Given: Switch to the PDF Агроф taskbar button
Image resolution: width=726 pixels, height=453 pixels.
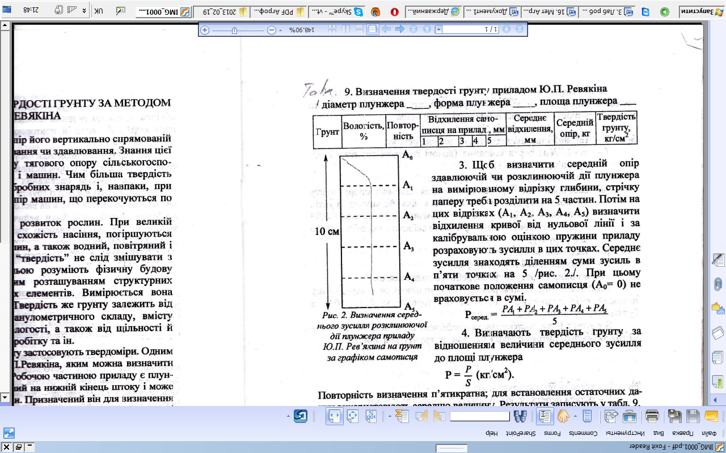Looking at the screenshot, I should pyautogui.click(x=279, y=11).
